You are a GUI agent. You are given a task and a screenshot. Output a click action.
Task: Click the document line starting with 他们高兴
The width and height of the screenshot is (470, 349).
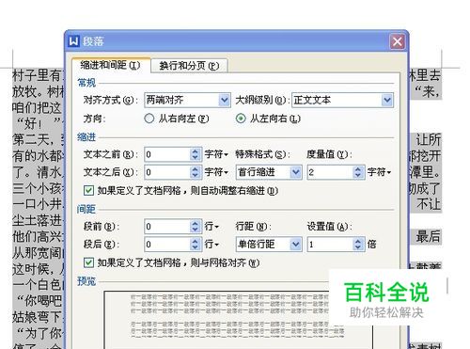38,236
